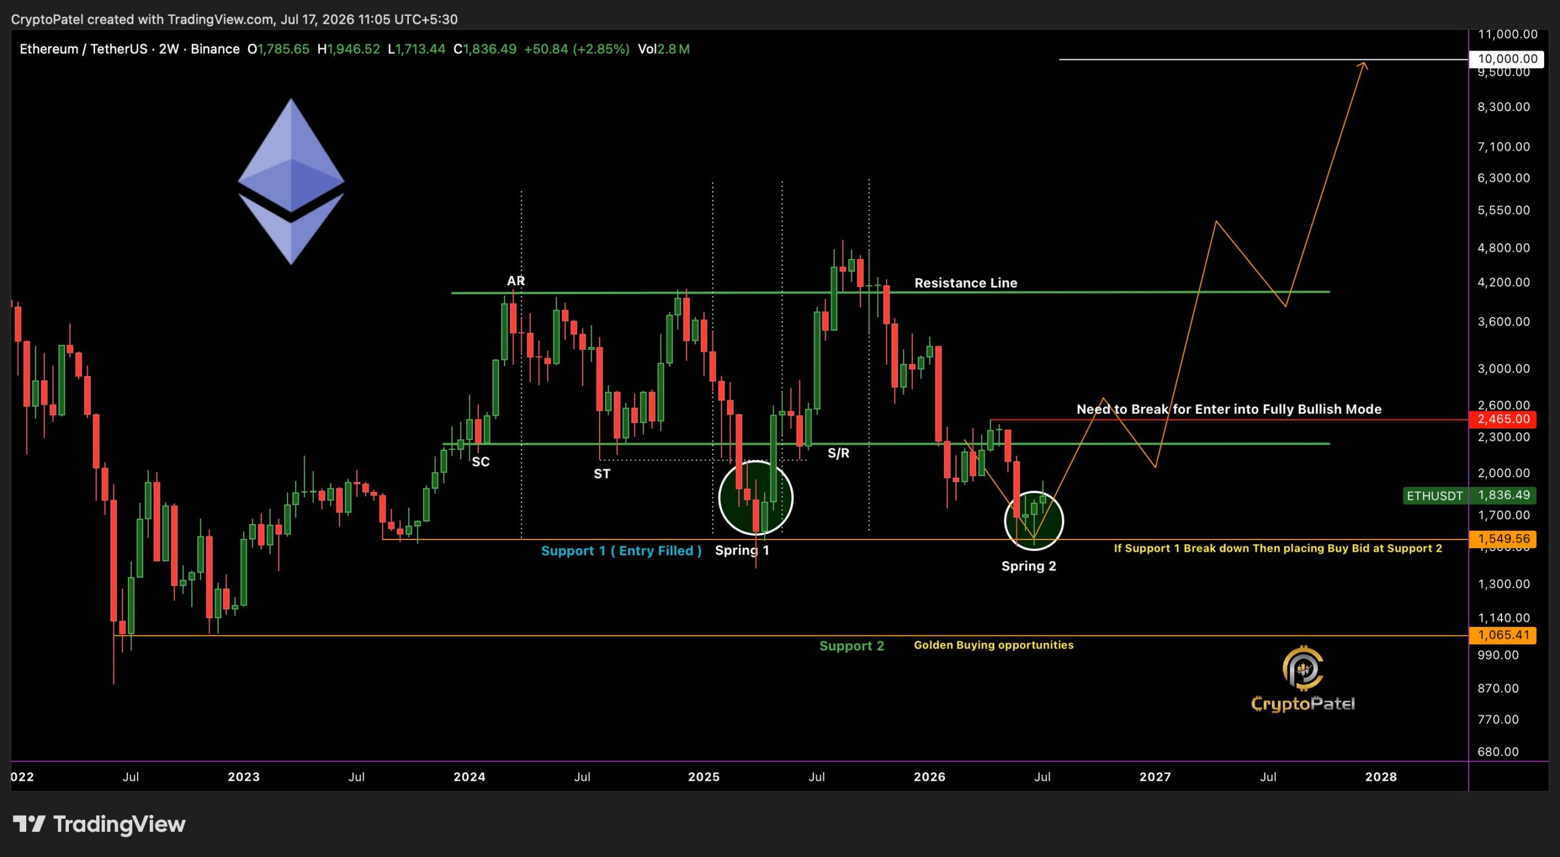Click the Vol 2.8 M readout
The width and height of the screenshot is (1560, 857).
[664, 49]
